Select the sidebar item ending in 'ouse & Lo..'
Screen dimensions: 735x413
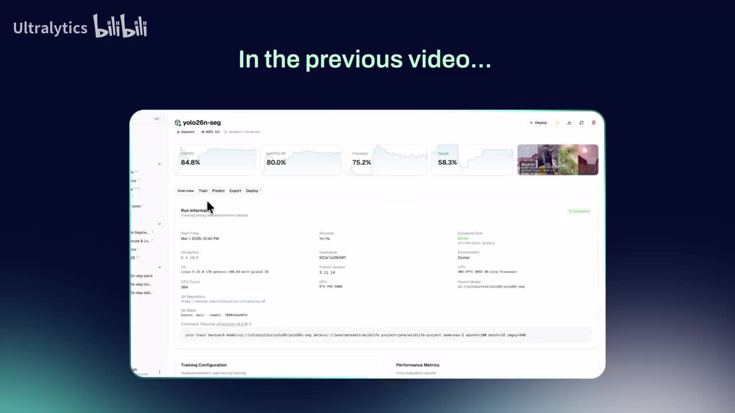tap(141, 241)
